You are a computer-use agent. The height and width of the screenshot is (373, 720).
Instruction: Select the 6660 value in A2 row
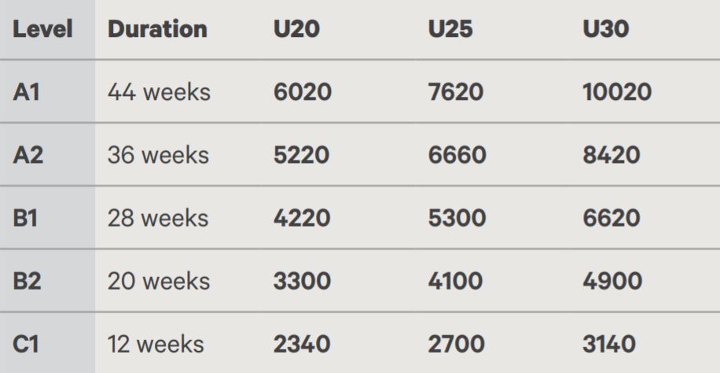coord(457,155)
